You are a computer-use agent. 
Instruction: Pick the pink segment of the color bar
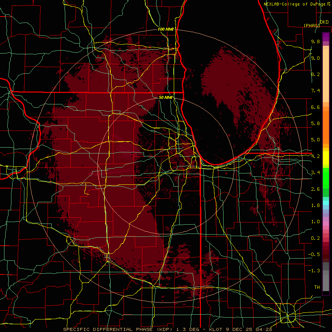(x=326, y=224)
